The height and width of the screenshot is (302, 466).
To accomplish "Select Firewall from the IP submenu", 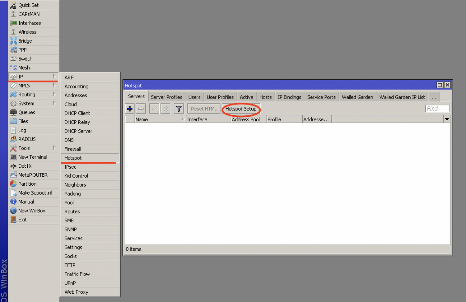I will (72, 149).
